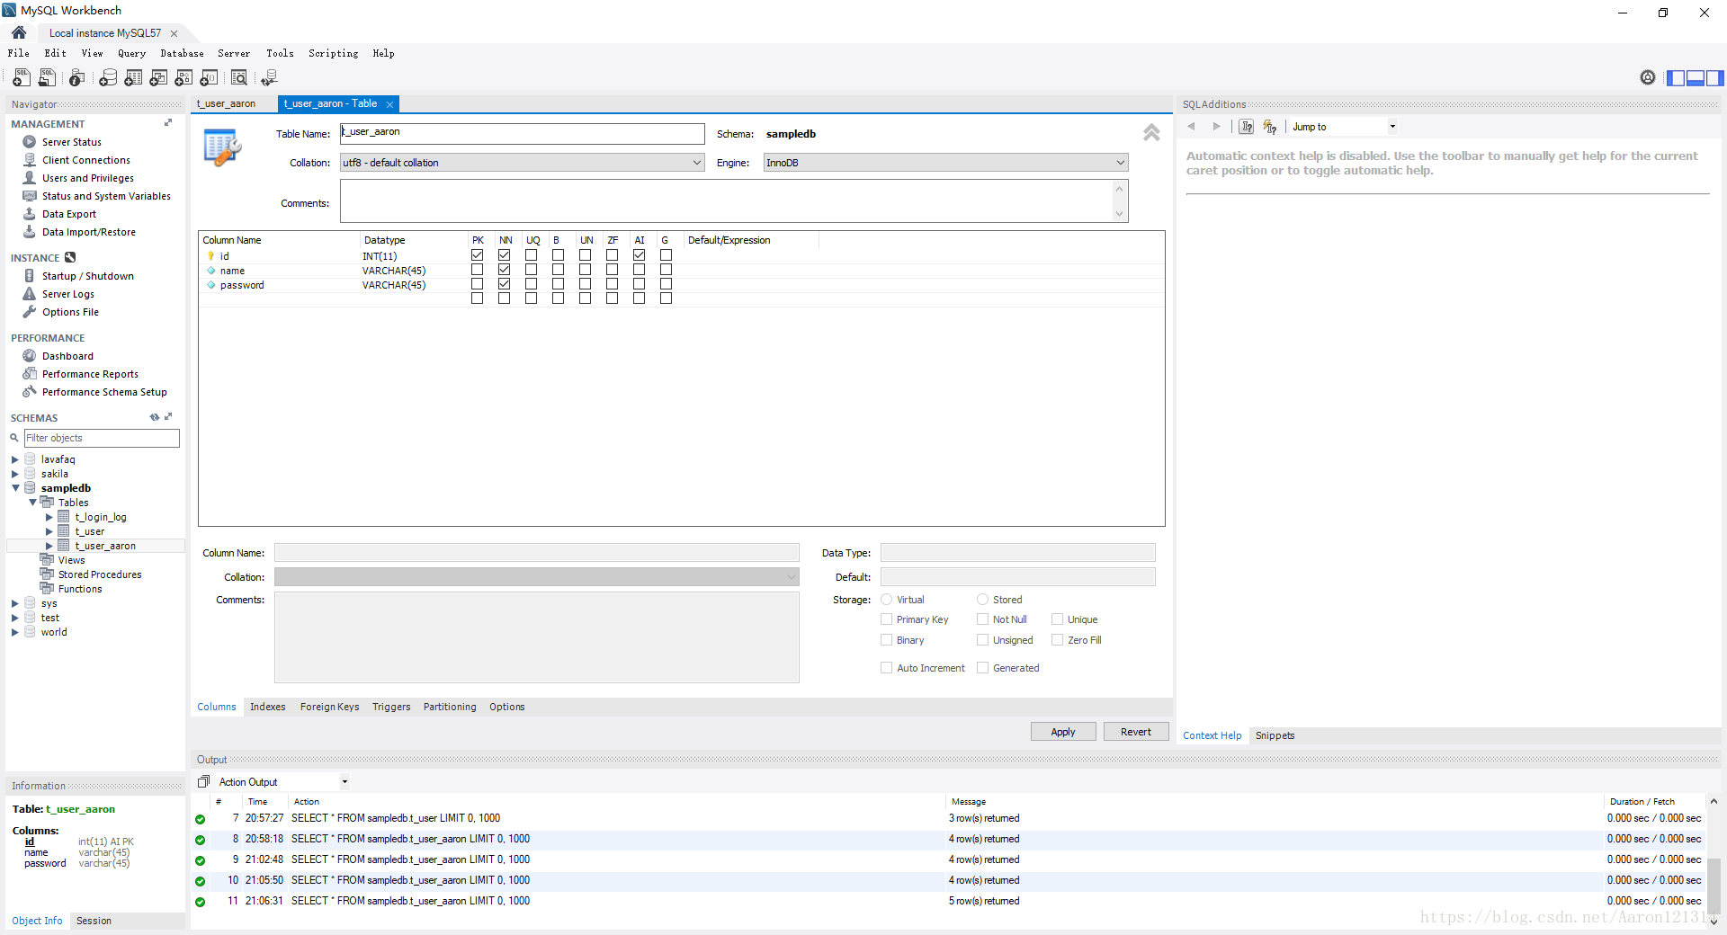Expand the t_login_log table node
This screenshot has width=1727, height=935.
[x=49, y=517]
